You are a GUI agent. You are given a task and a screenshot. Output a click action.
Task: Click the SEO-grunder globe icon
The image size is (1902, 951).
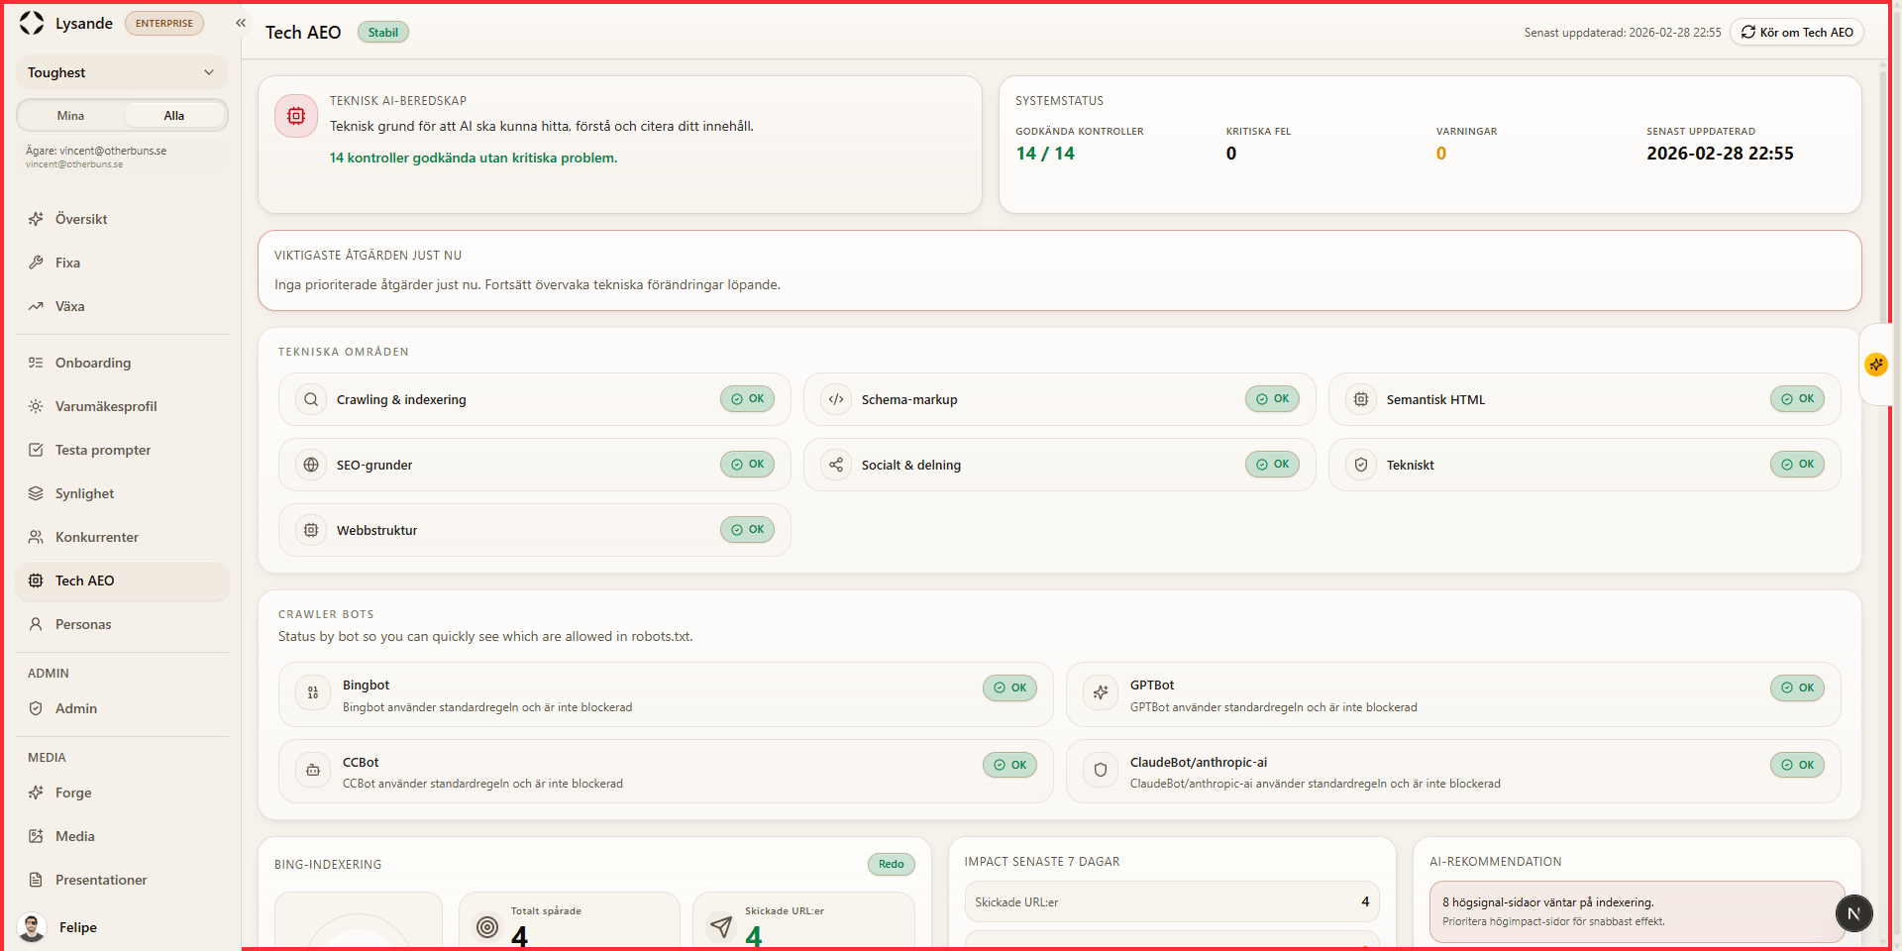[x=311, y=465]
